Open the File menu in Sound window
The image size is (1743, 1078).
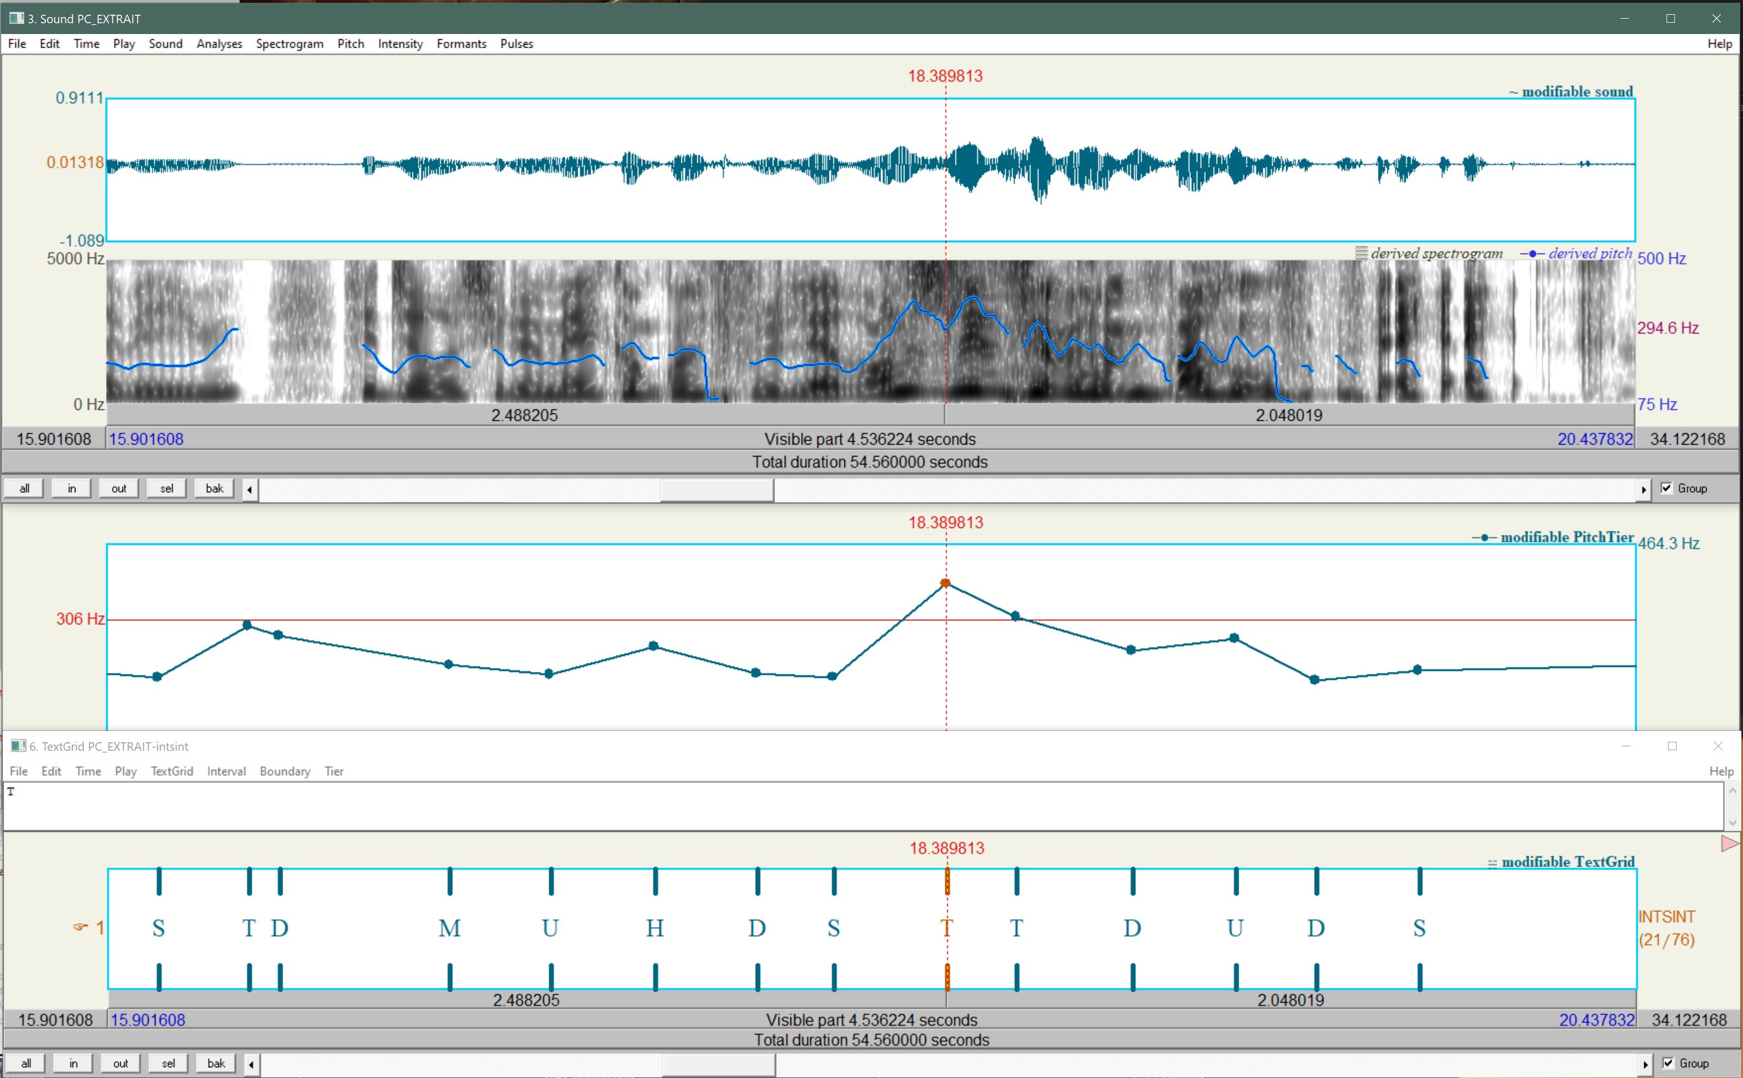click(17, 44)
